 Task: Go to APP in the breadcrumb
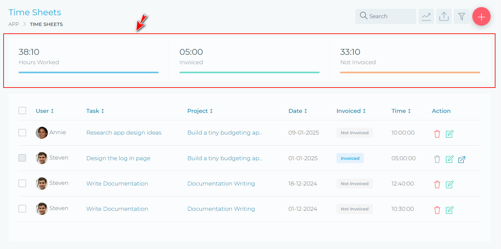(x=14, y=24)
